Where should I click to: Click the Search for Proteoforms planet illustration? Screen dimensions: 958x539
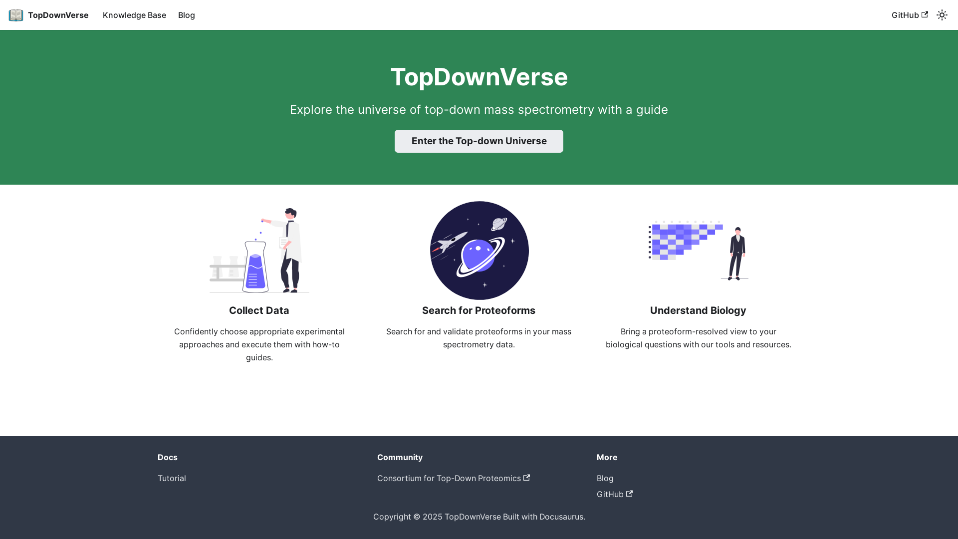tap(479, 251)
